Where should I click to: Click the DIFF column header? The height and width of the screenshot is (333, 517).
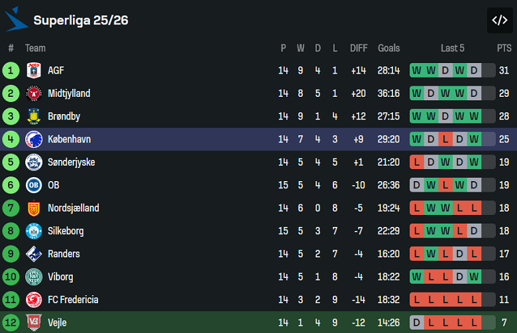tap(359, 48)
